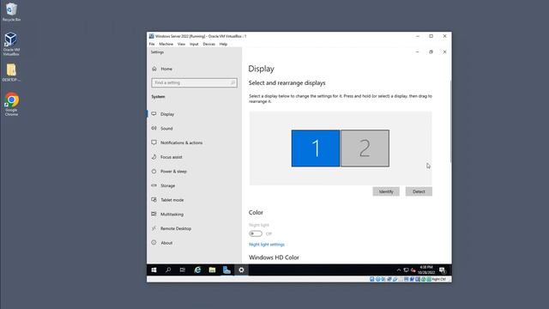Click the Notifications & actions icon
The width and height of the screenshot is (549, 309).
154,142
